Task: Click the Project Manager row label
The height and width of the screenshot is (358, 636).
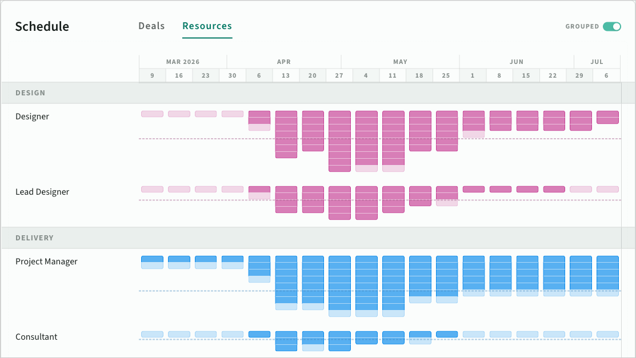Action: (46, 262)
